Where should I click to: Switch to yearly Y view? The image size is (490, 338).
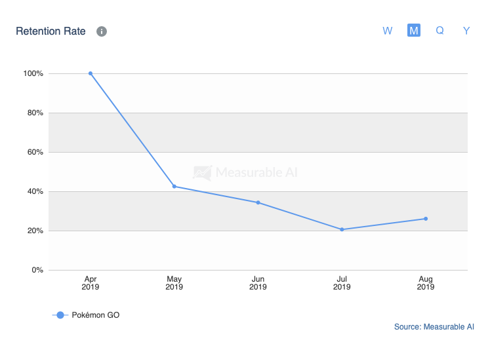click(466, 31)
